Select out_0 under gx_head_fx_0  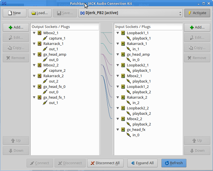pos(54,92)
